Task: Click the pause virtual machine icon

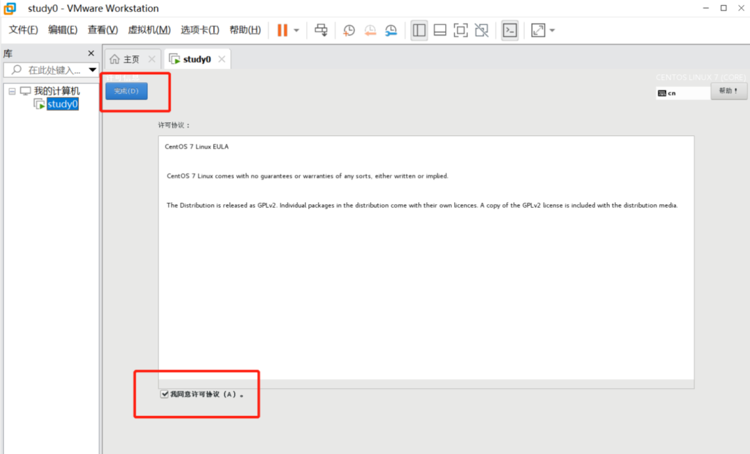Action: click(x=283, y=30)
